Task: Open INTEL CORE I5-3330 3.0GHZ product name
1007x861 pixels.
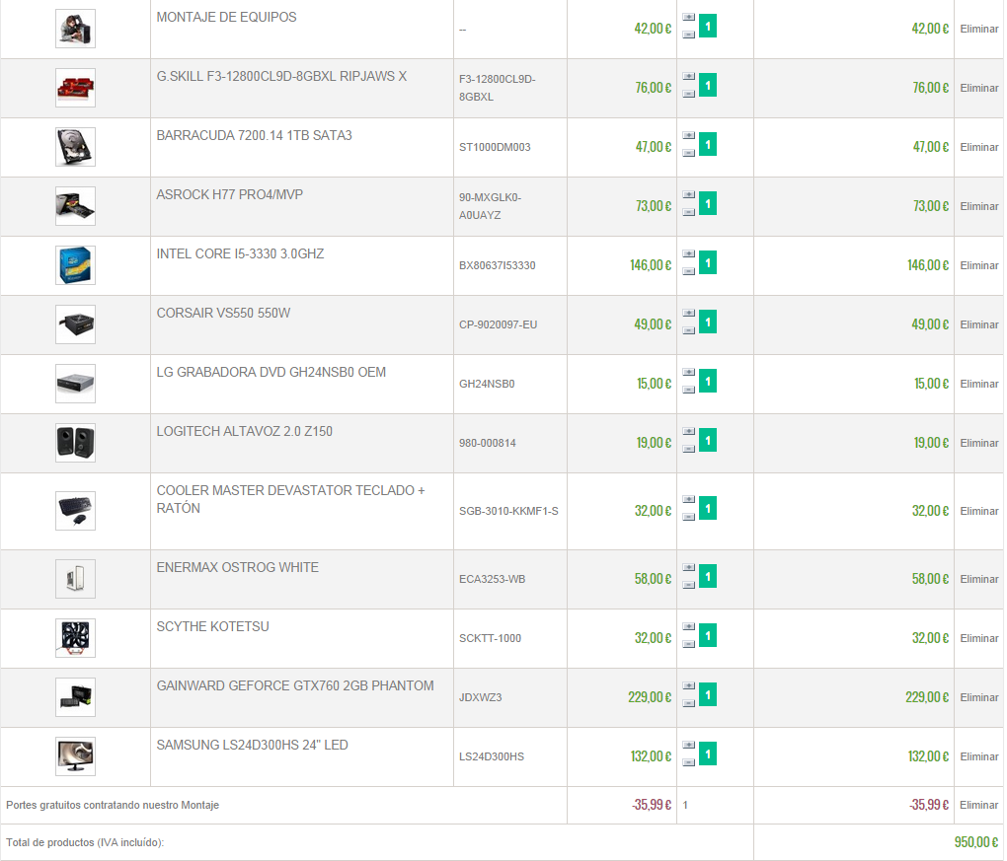Action: (x=240, y=254)
